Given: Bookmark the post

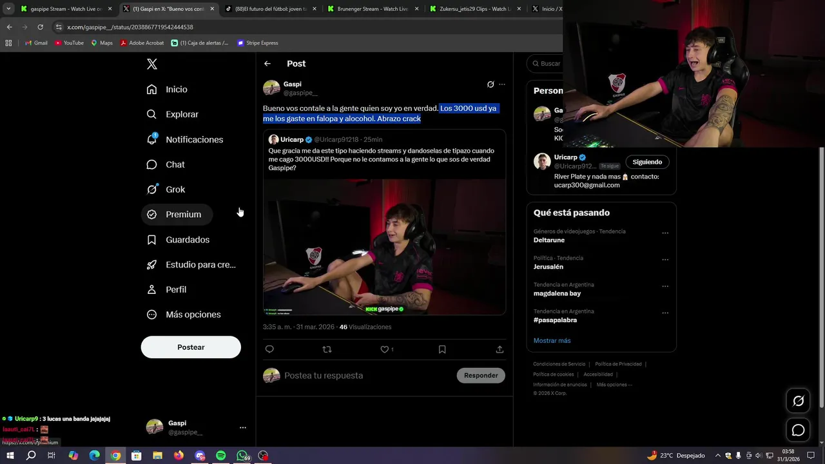Looking at the screenshot, I should pos(442,349).
